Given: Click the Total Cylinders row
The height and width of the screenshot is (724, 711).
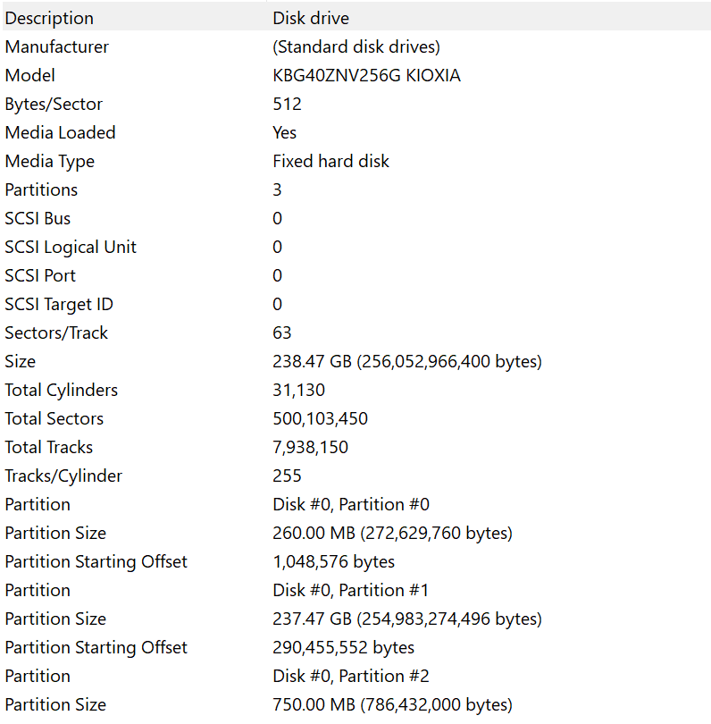Looking at the screenshot, I should (61, 390).
